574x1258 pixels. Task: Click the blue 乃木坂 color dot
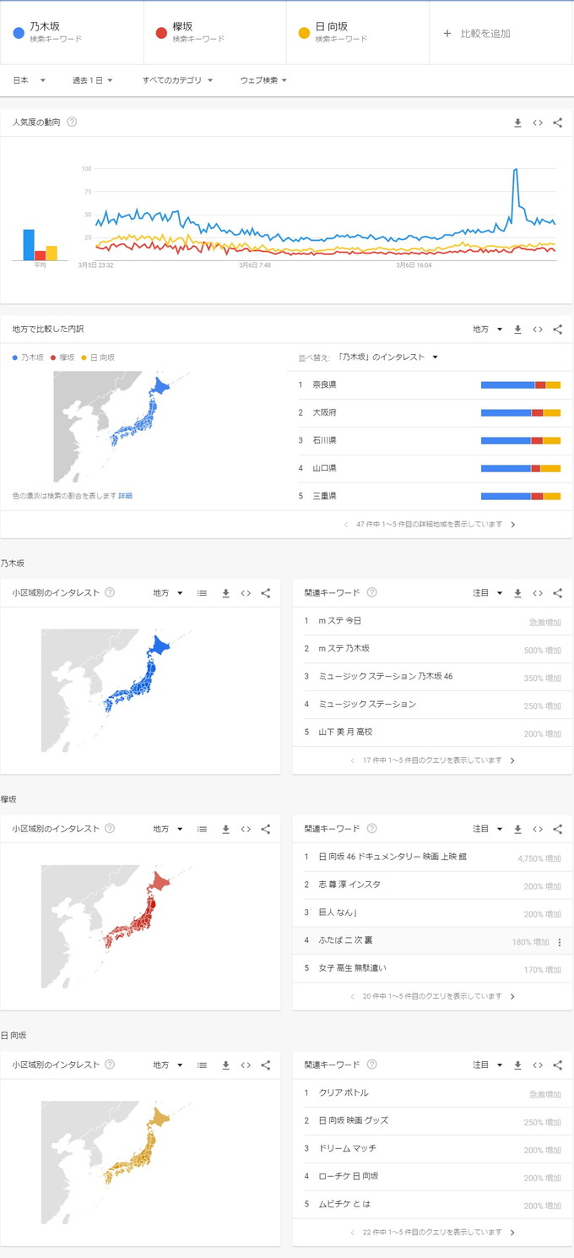[19, 33]
